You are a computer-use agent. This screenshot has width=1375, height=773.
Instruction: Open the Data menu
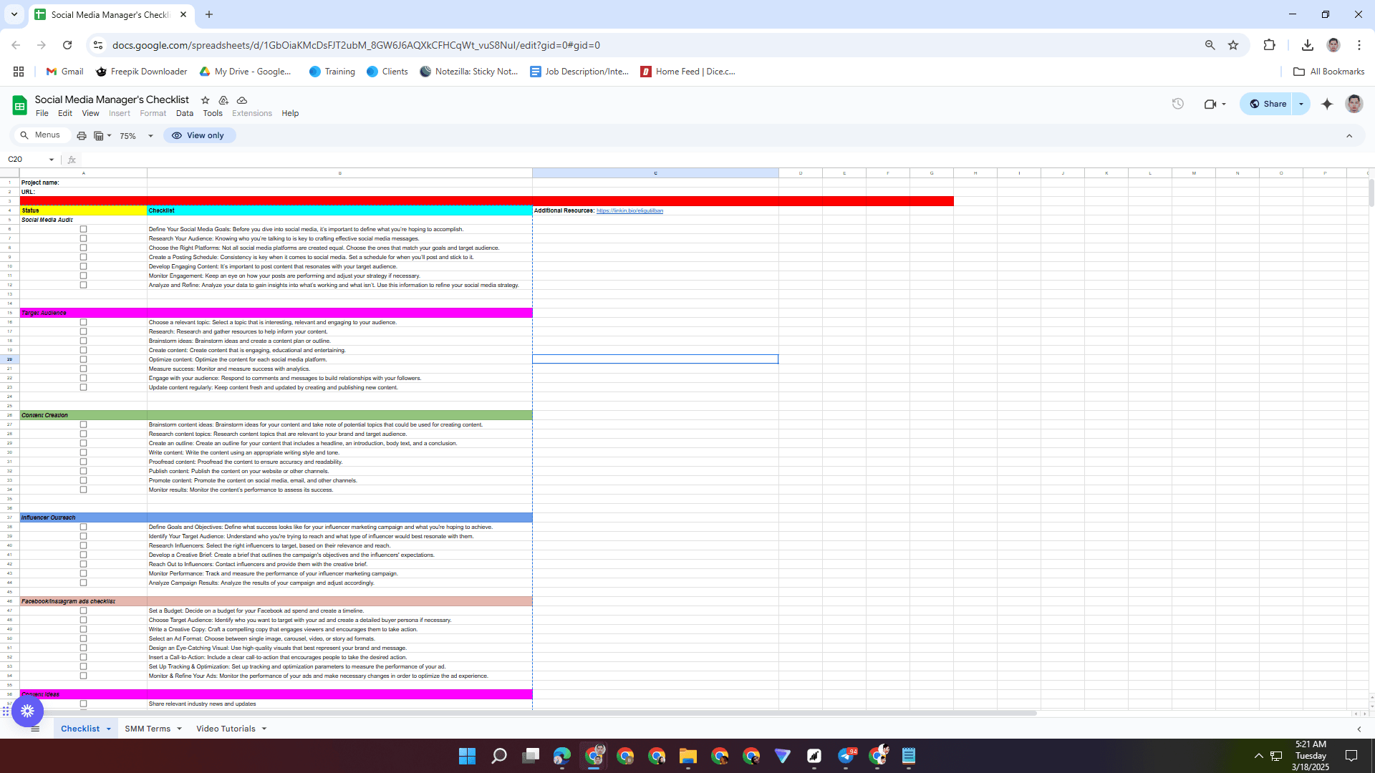coord(184,113)
